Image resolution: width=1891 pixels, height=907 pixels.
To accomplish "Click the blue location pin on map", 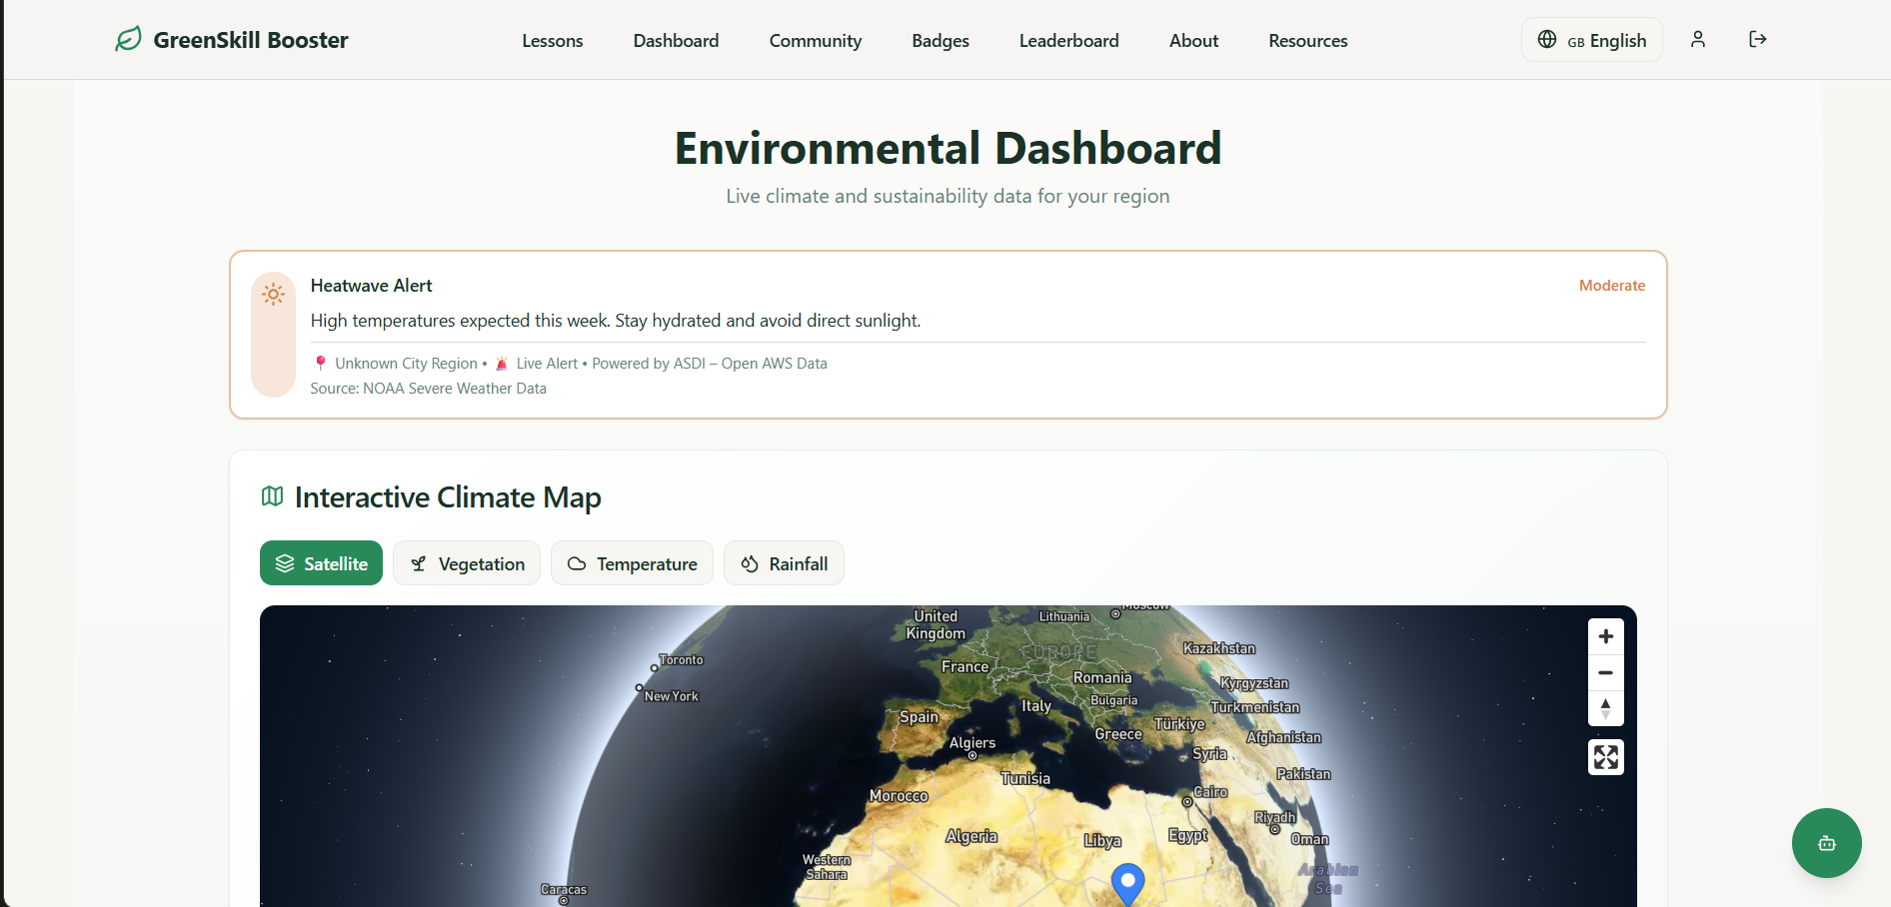I will click(x=1128, y=884).
